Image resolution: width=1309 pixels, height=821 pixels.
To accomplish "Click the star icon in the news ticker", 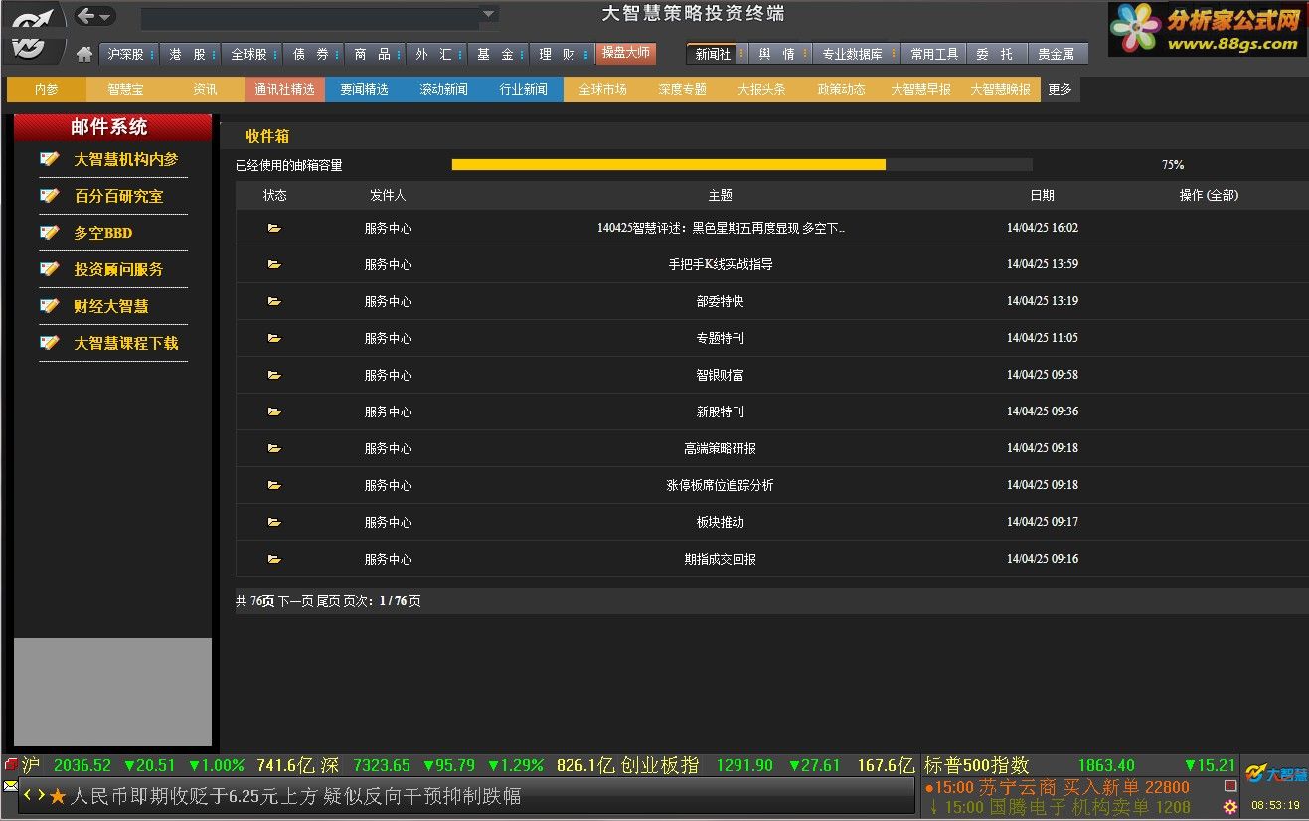I will [58, 796].
